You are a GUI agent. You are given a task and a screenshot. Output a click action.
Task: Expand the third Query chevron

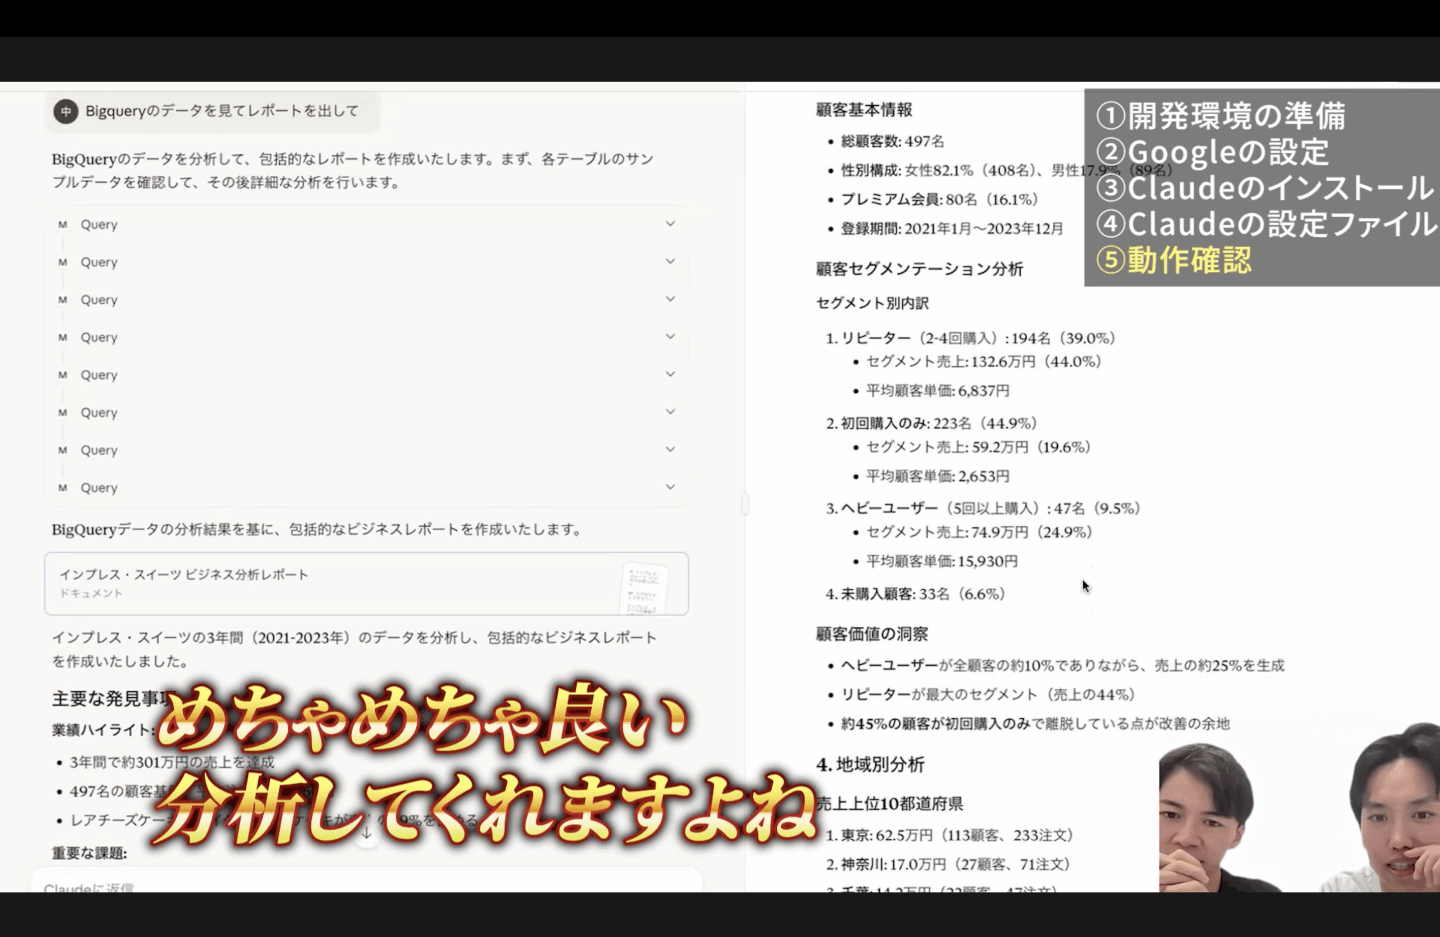click(670, 298)
